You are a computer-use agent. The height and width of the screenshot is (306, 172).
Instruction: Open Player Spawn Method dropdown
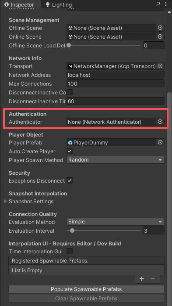pyautogui.click(x=116, y=160)
